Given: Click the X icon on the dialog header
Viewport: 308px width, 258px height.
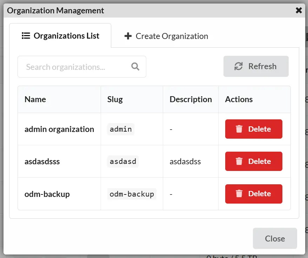Looking at the screenshot, I should (x=299, y=10).
